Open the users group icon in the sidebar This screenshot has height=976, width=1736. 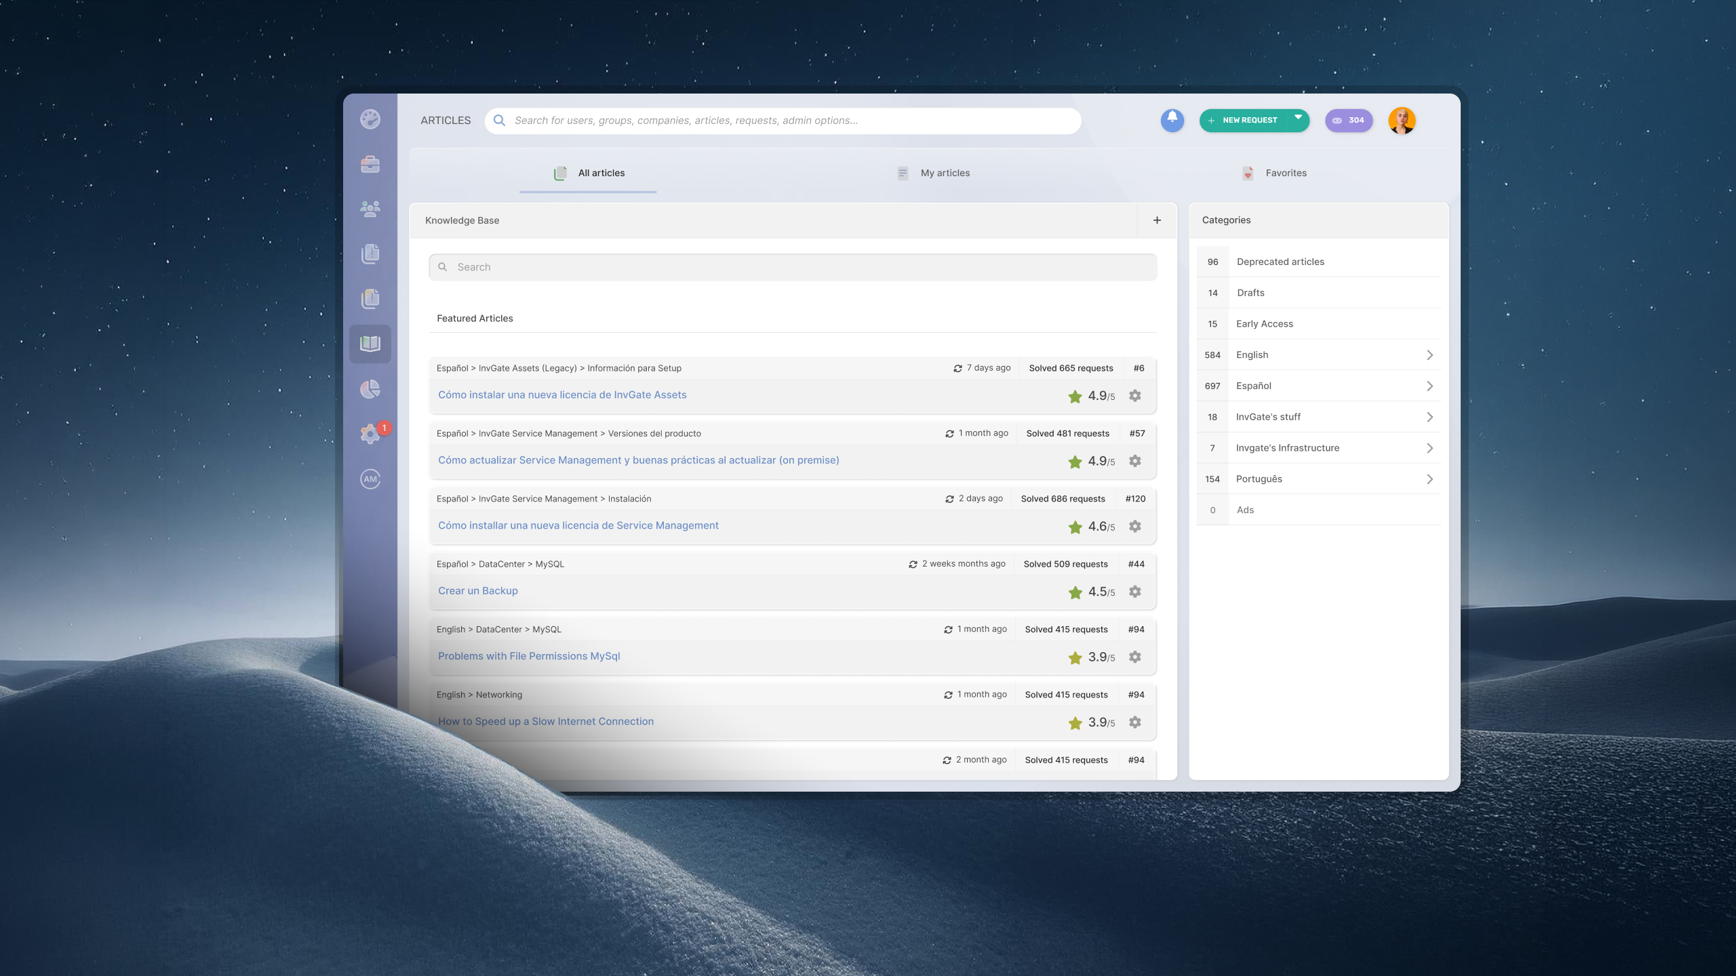tap(370, 209)
